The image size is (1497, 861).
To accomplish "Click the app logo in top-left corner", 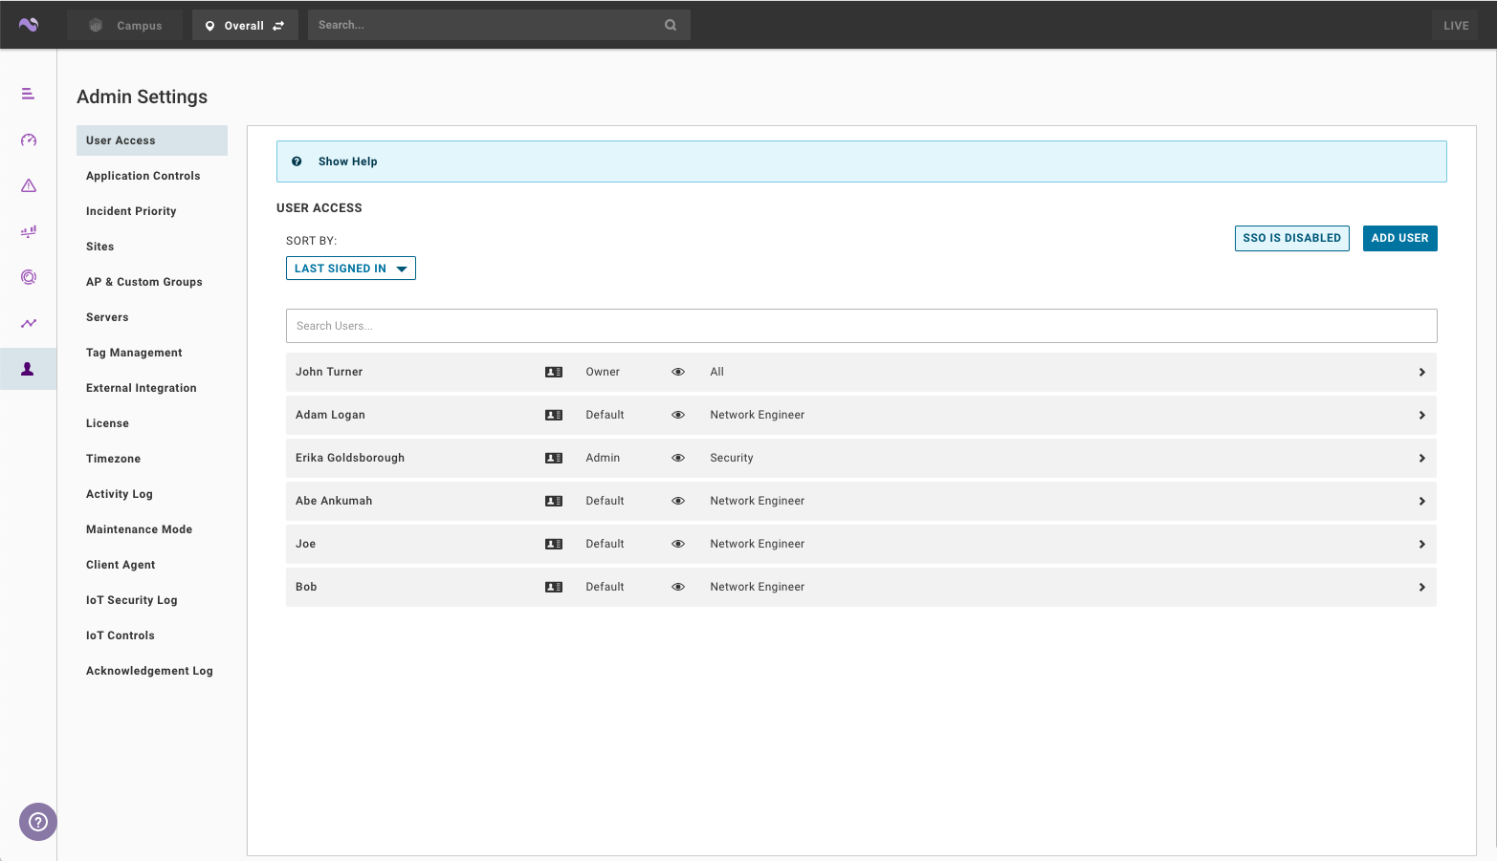I will 29,25.
